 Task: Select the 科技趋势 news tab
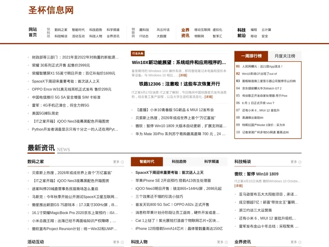(179, 161)
